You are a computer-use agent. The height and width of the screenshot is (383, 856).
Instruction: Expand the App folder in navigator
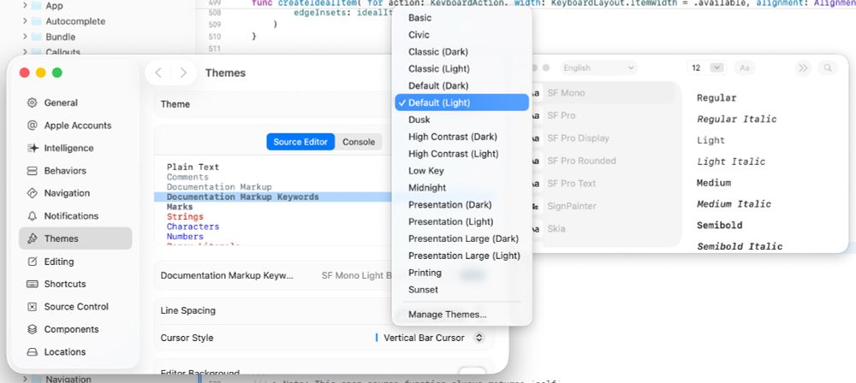pyautogui.click(x=25, y=6)
